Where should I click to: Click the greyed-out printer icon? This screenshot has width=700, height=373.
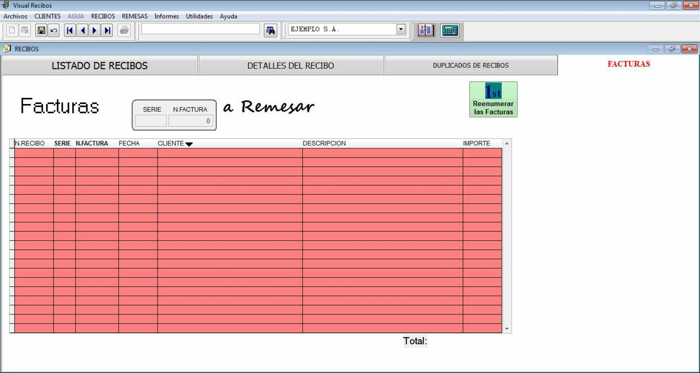pos(124,31)
